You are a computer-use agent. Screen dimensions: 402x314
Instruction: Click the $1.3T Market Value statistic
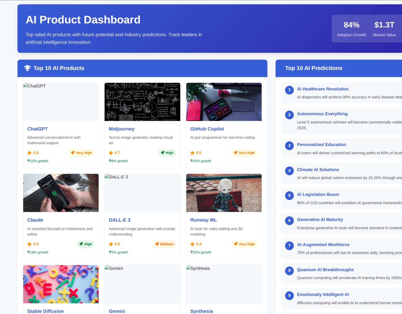384,29
